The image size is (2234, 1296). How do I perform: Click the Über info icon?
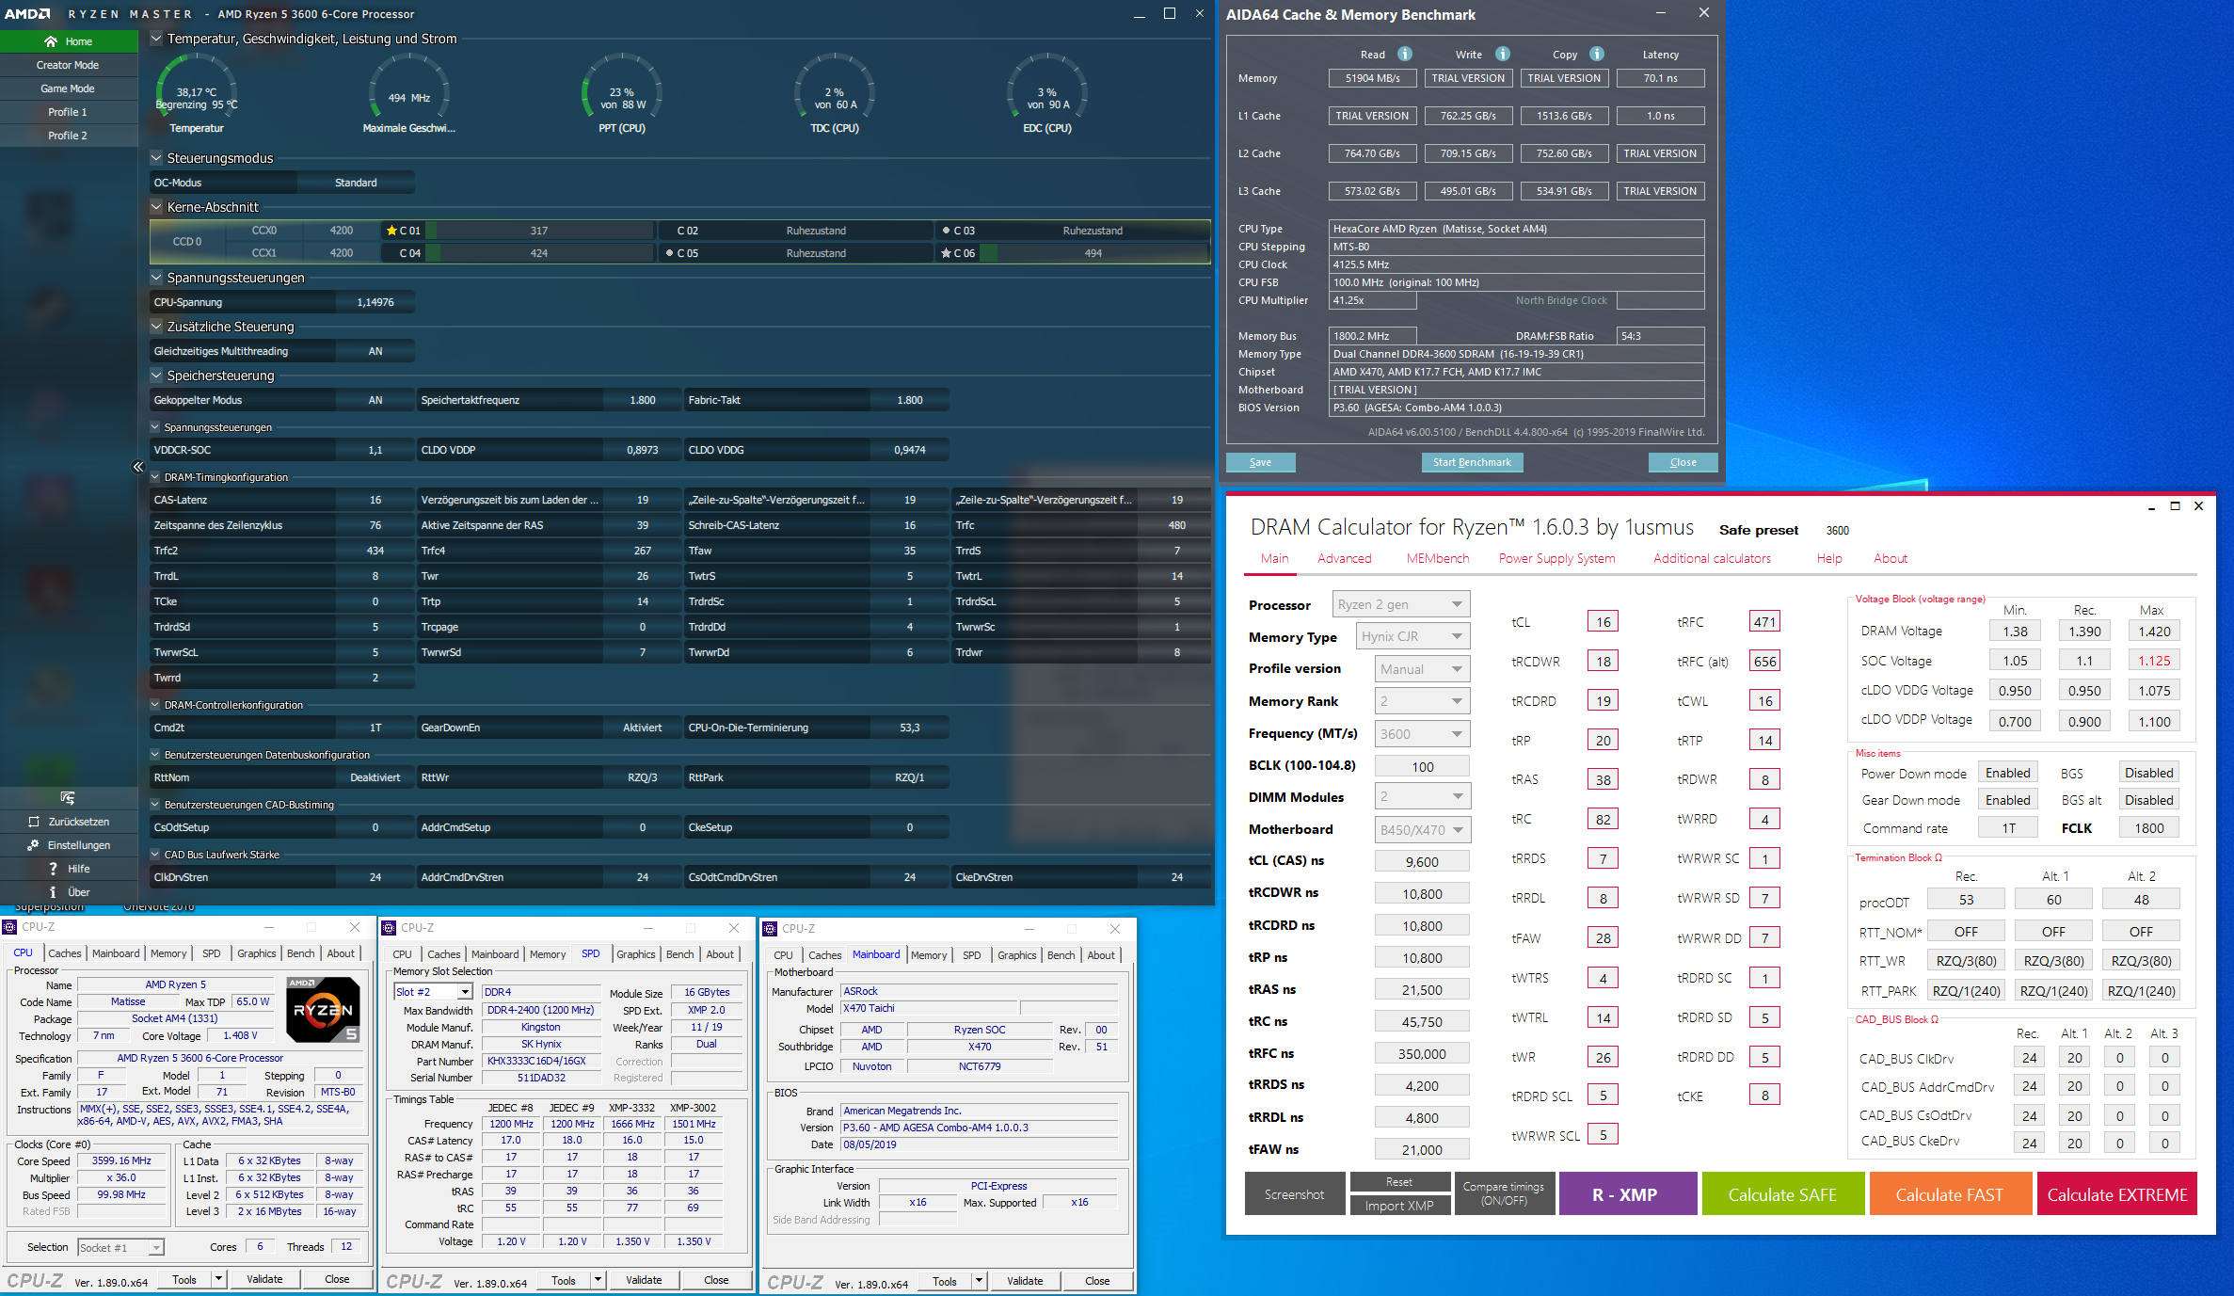53,892
